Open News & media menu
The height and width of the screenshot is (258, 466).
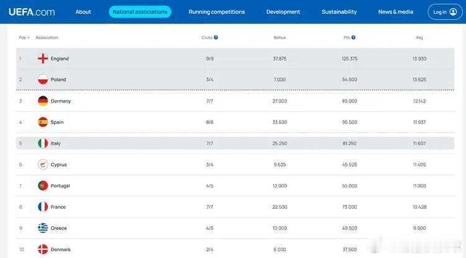[x=396, y=12]
